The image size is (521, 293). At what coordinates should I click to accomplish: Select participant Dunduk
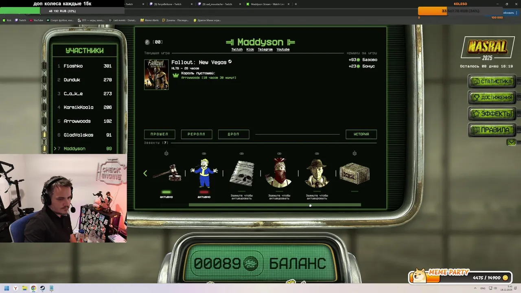click(x=85, y=80)
